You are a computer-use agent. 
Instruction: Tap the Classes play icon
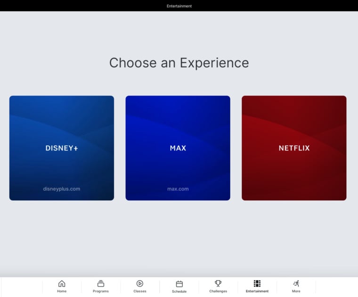140,283
